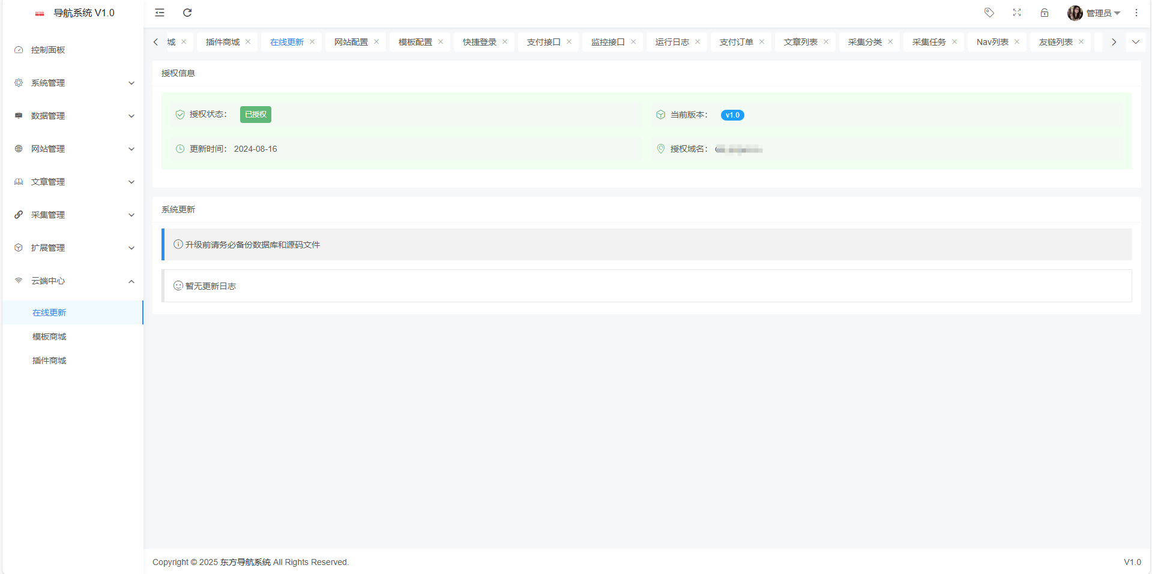Toggle fullscreen mode via expand icon
This screenshot has height=574, width=1152.
pyautogui.click(x=1017, y=13)
